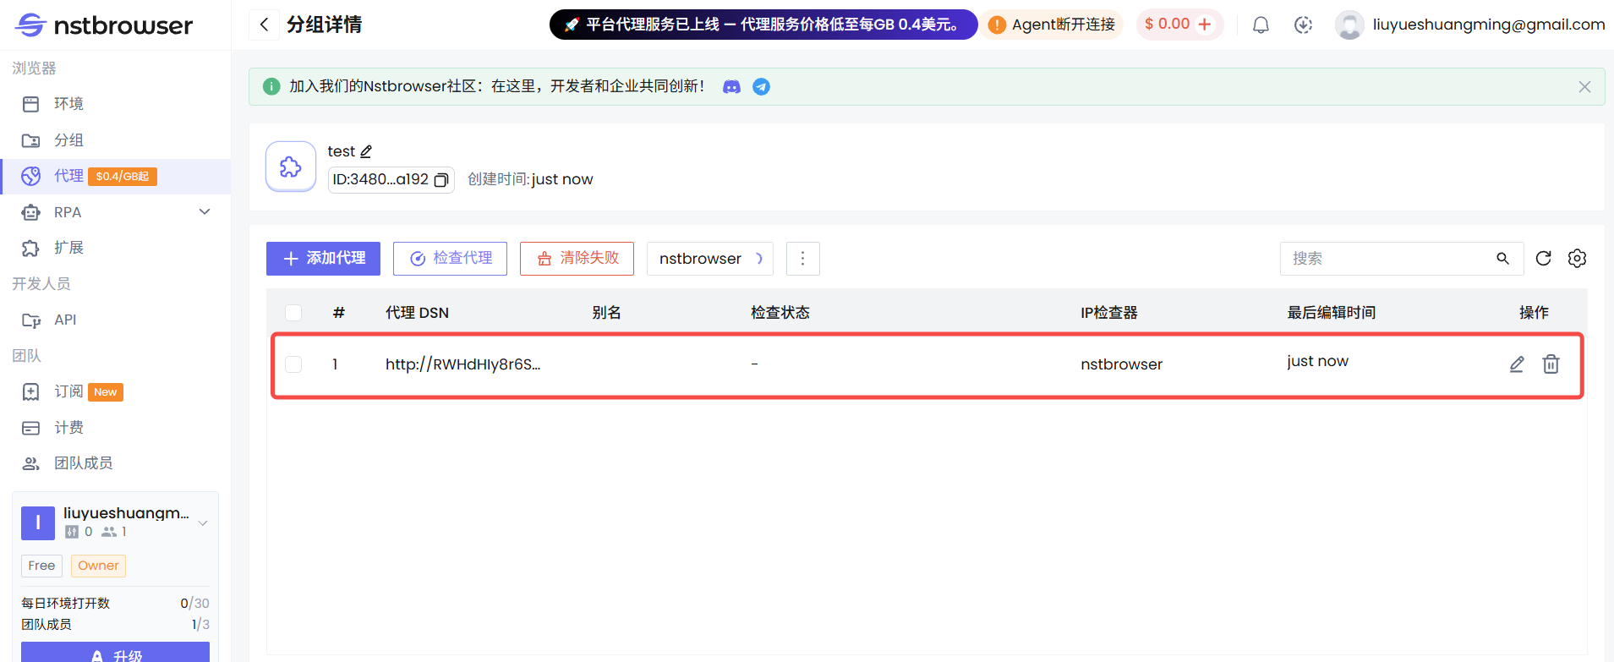Viewport: 1614px width, 662px height.
Task: Click the New badge beside 订阅
Action: [106, 392]
